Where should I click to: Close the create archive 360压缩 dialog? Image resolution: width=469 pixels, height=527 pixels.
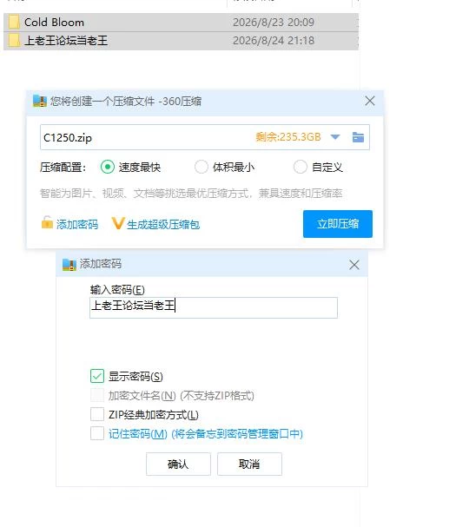click(370, 101)
